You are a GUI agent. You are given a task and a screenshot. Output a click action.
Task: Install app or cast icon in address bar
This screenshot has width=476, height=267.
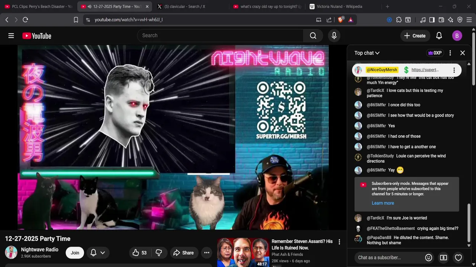(319, 20)
